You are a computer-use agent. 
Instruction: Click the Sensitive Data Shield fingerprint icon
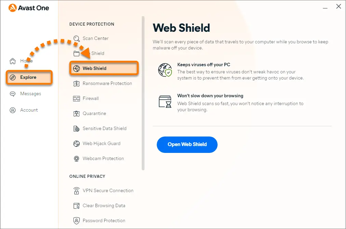click(77, 129)
